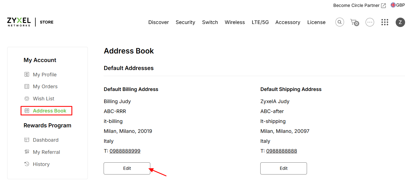Open the shopping cart icon
Viewport: 420px width, 188px height.
point(355,22)
